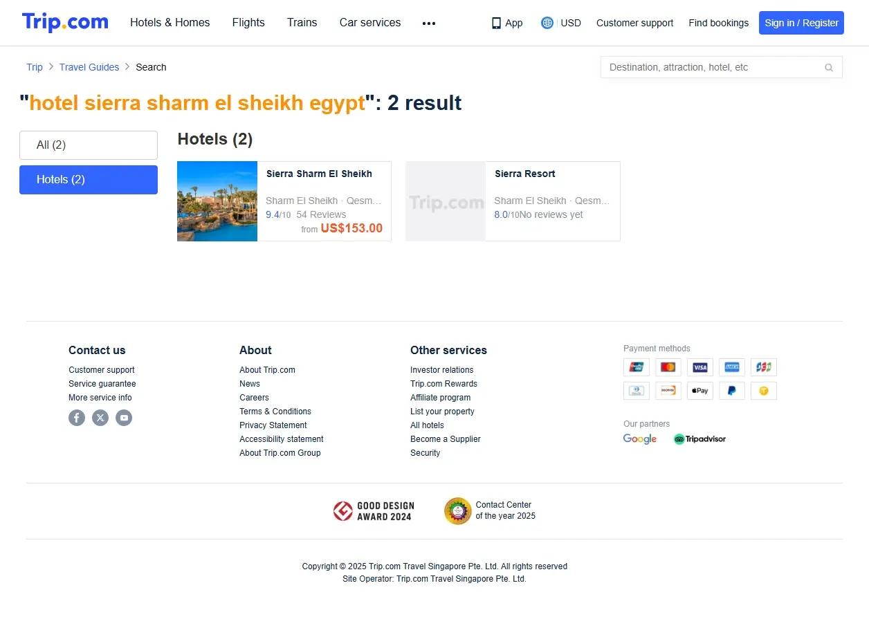The width and height of the screenshot is (869, 637).
Task: Open Trip.com Rewards link
Action: tap(443, 384)
